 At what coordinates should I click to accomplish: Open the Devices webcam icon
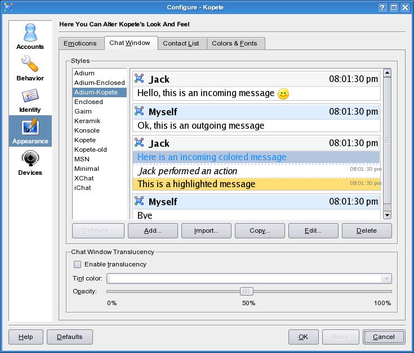point(30,158)
